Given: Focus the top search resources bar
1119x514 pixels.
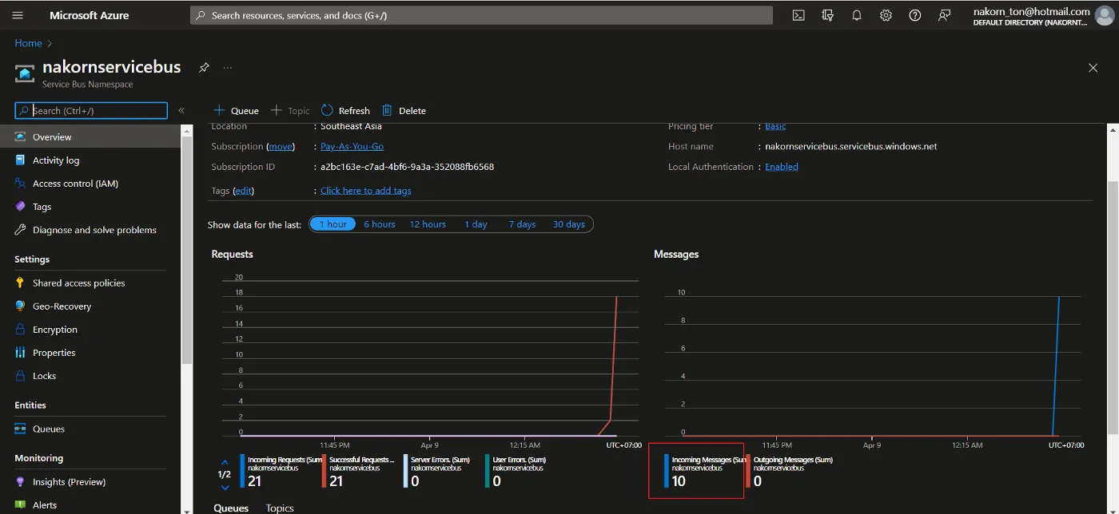Looking at the screenshot, I should pyautogui.click(x=481, y=15).
